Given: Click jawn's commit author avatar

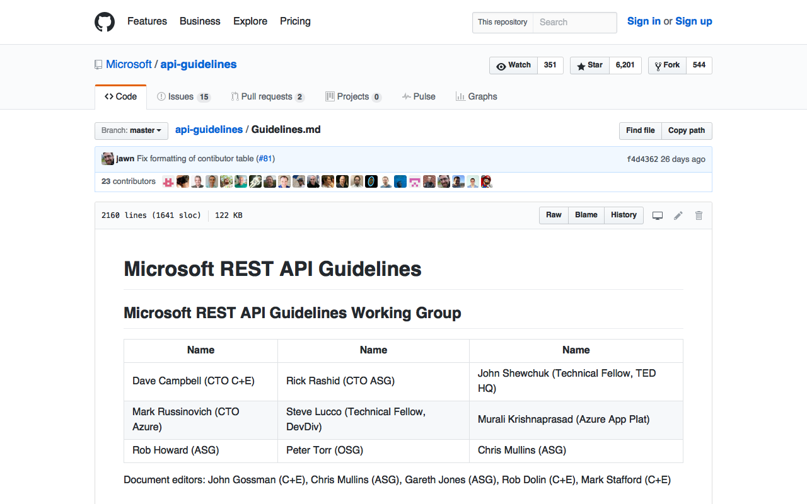Looking at the screenshot, I should tap(108, 159).
